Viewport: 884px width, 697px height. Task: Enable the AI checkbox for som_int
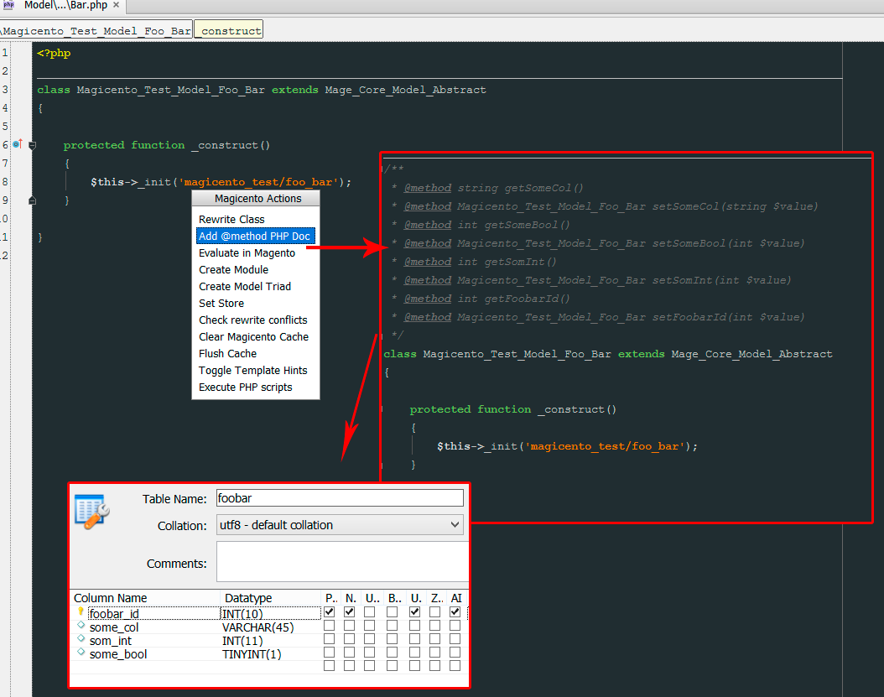(x=455, y=639)
